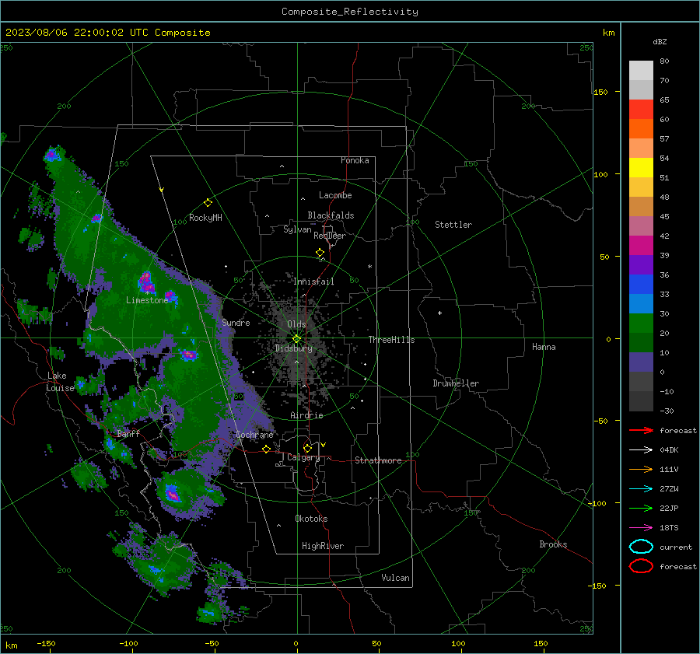Click the red forecast arrow in legend

click(x=641, y=430)
